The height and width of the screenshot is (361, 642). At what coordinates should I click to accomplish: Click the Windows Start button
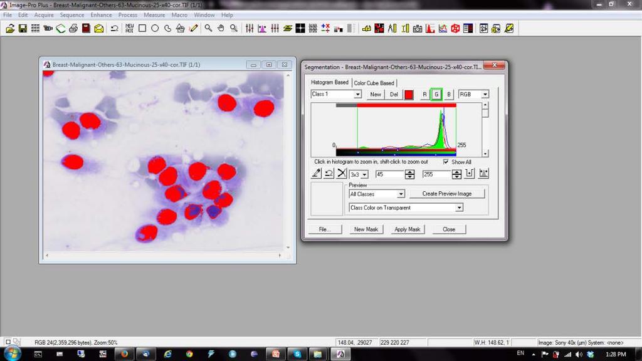coord(13,353)
